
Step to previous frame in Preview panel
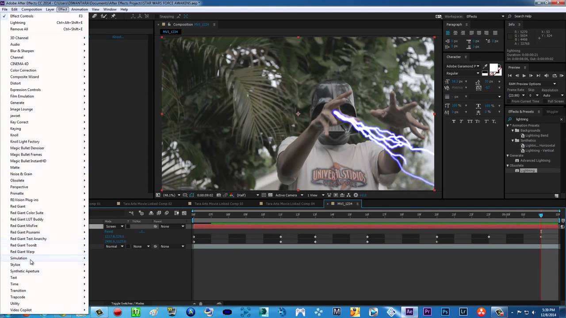[x=517, y=76]
